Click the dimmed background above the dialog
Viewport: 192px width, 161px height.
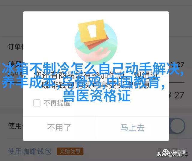click(x=96, y=5)
